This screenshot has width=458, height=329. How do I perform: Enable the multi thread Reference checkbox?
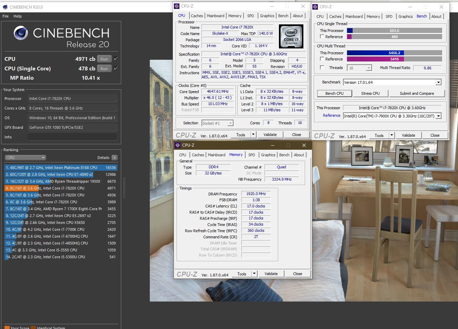322,59
